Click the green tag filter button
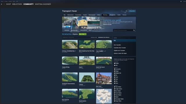The height and width of the screenshot is (104, 186). tap(83, 34)
